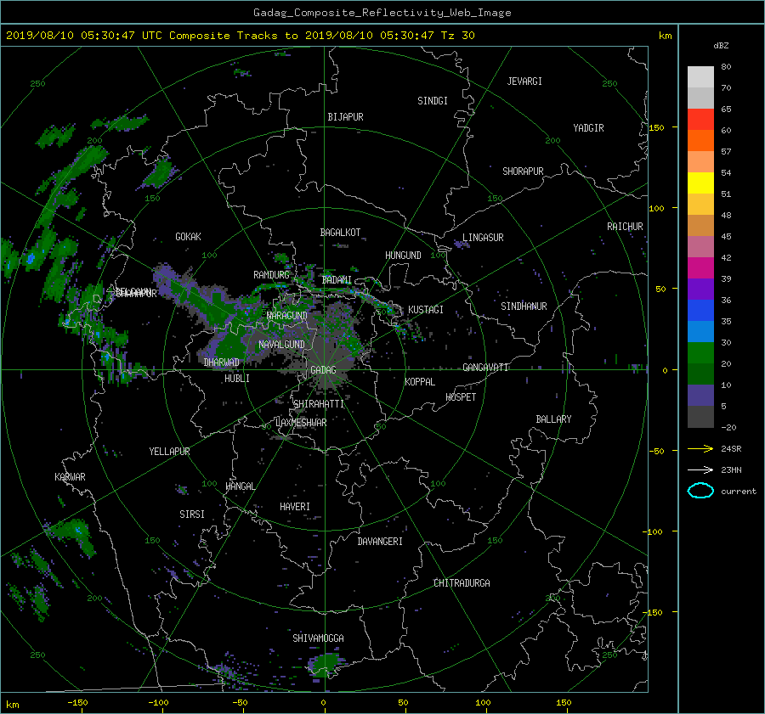The height and width of the screenshot is (714, 765).
Task: Select the indigo 5-10 dBZ color swatch
Action: [700, 396]
